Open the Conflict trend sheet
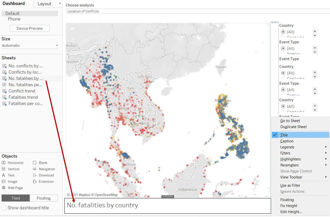 tap(22, 91)
